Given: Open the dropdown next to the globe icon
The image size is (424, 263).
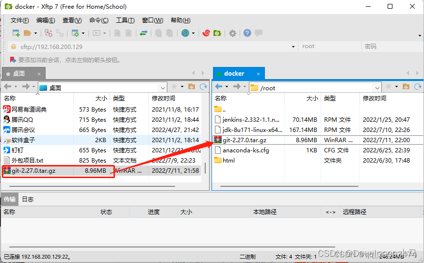Looking at the screenshot, I should 194,33.
